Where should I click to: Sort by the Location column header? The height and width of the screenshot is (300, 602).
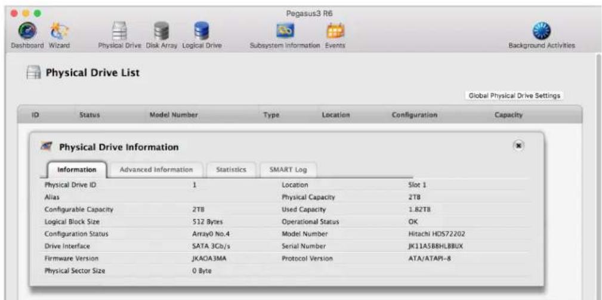point(336,115)
